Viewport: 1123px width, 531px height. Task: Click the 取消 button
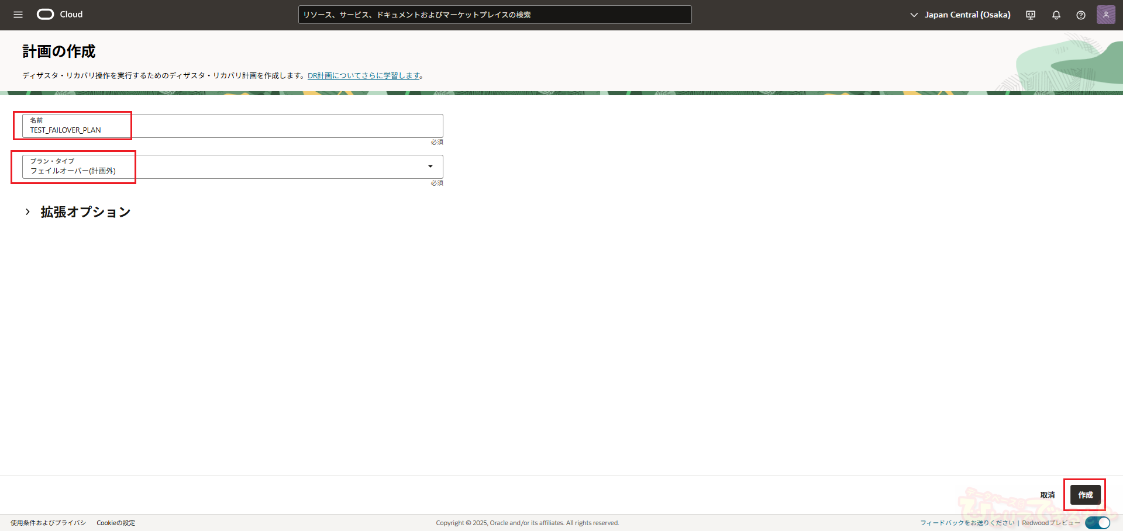pyautogui.click(x=1047, y=495)
